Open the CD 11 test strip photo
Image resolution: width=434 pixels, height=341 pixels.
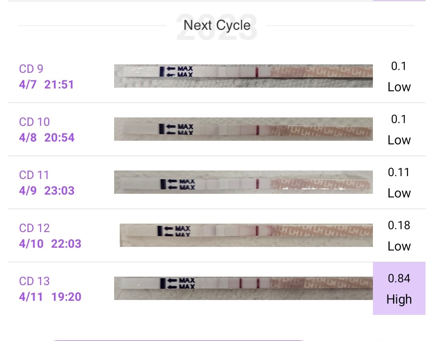tap(243, 182)
